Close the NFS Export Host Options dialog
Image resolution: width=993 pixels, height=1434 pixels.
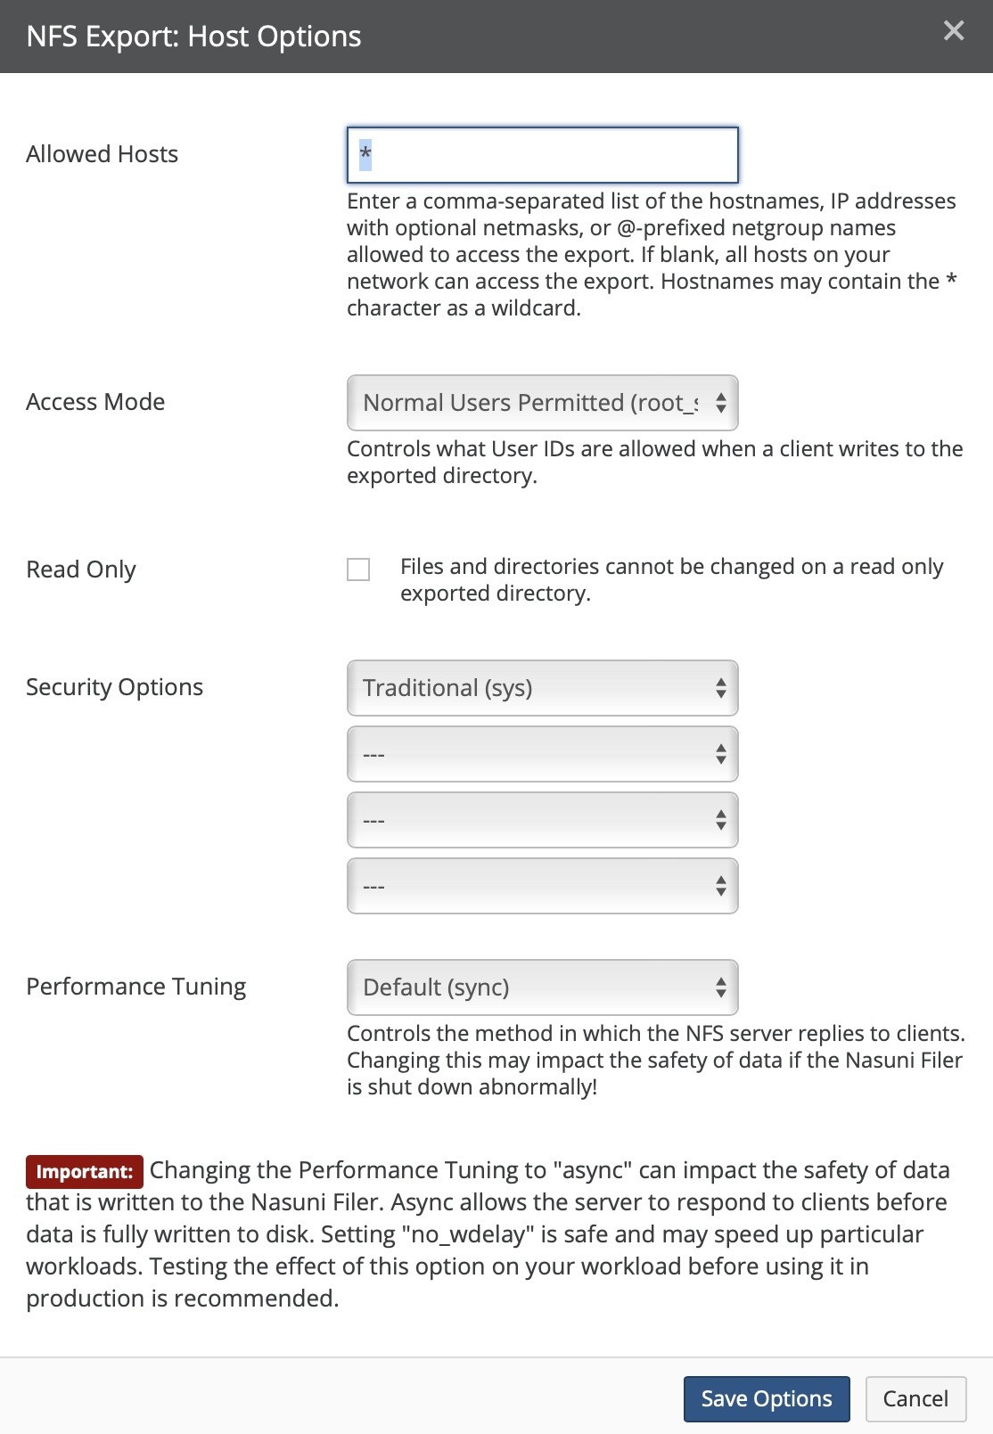[x=954, y=31]
